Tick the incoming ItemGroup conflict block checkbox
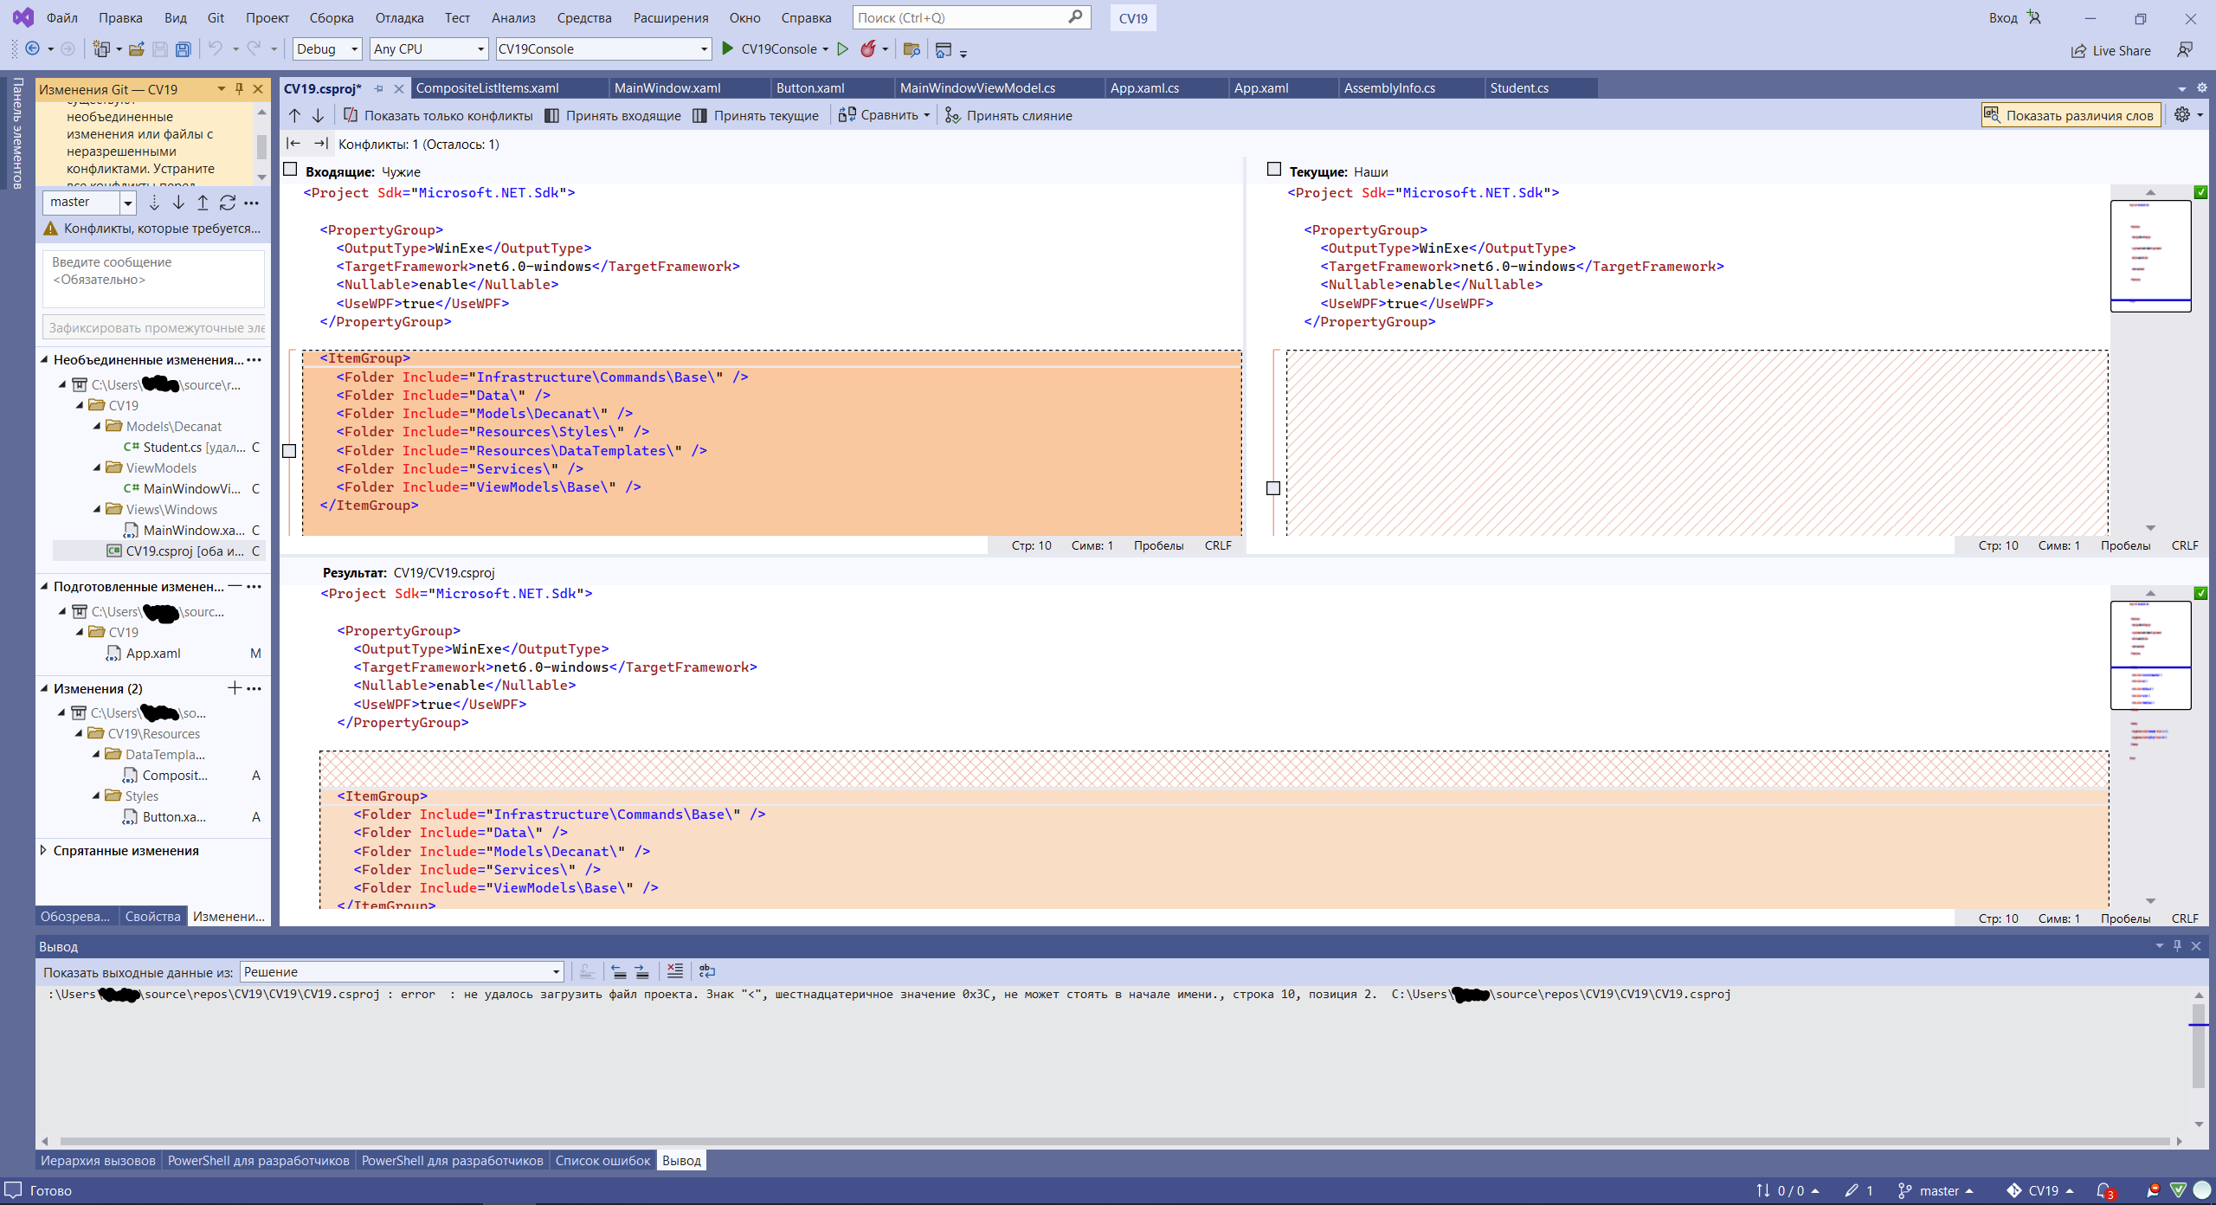Screen dimensions: 2216x1205 [x=289, y=451]
